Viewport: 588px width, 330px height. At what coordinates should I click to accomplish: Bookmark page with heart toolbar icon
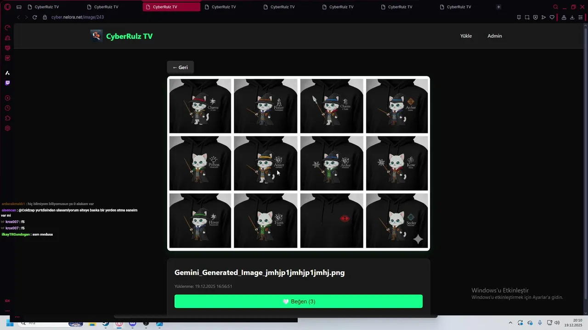coord(552,17)
